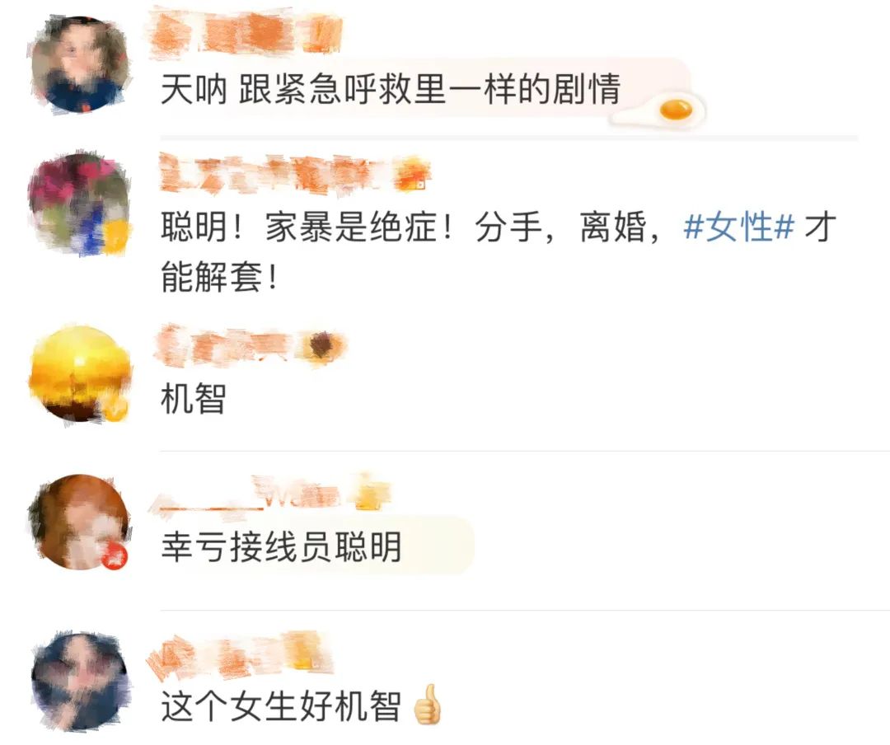The width and height of the screenshot is (890, 745).
Task: Open avatar of the 天呐 commenter
Action: (x=79, y=65)
